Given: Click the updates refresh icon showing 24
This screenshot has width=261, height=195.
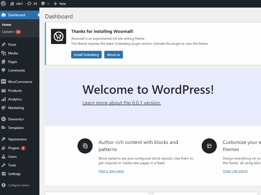Looking at the screenshot, I should pos(29,4).
